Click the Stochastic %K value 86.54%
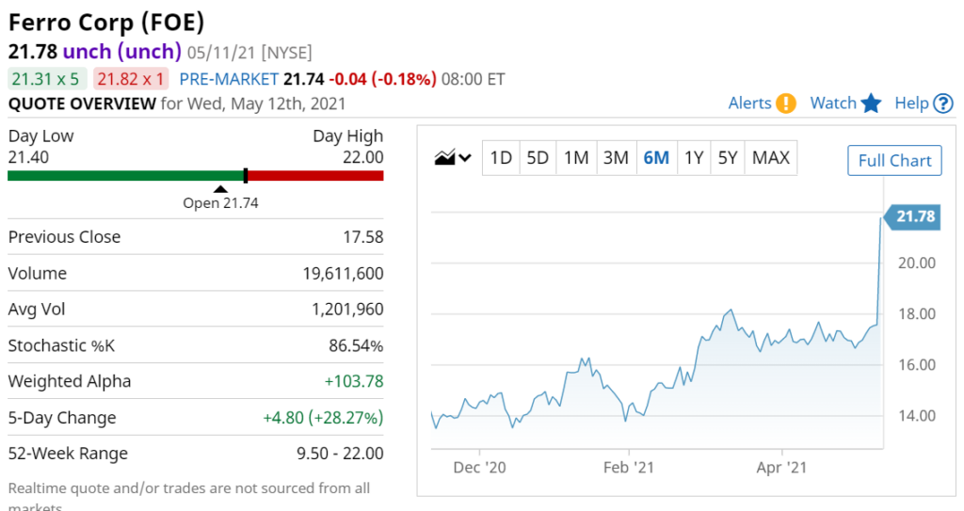 (356, 345)
